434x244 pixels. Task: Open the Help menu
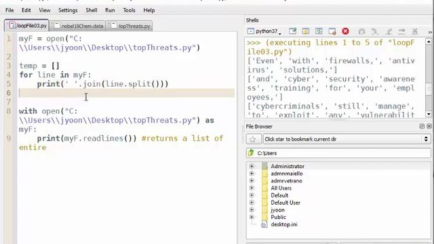click(x=149, y=10)
